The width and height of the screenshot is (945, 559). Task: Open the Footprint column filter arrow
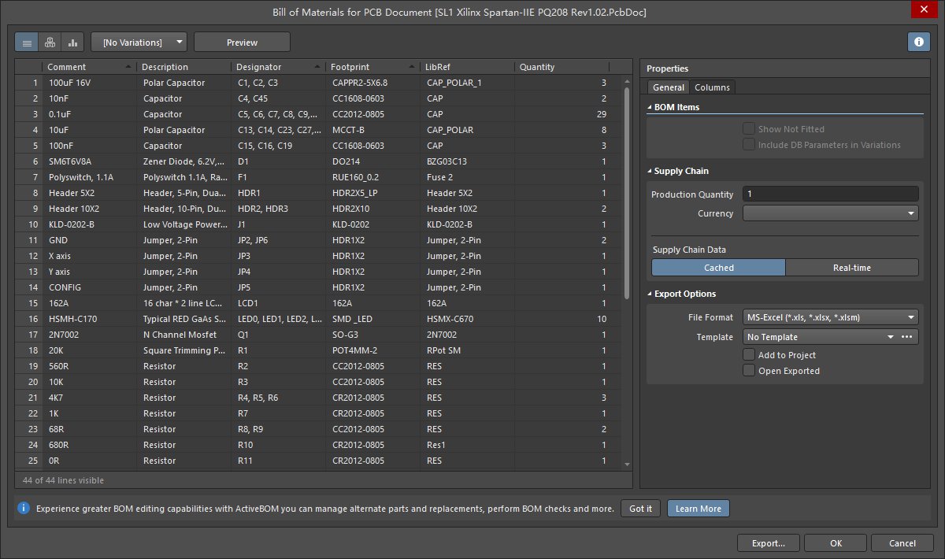click(412, 67)
